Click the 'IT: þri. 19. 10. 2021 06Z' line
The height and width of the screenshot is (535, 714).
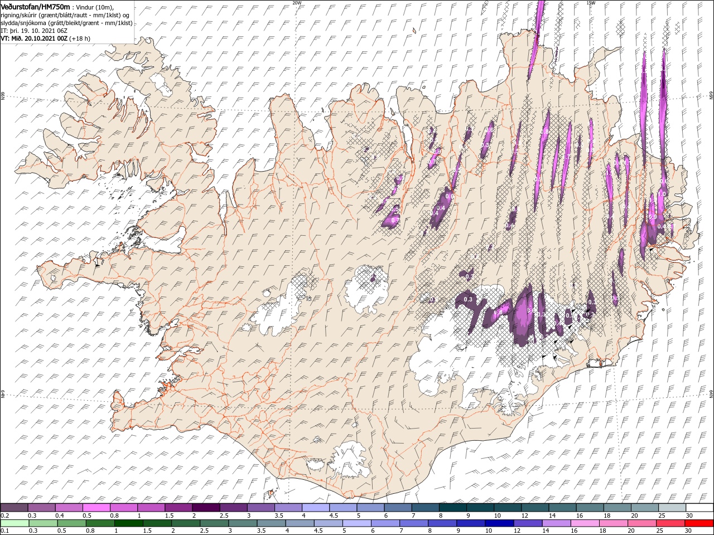pyautogui.click(x=34, y=31)
